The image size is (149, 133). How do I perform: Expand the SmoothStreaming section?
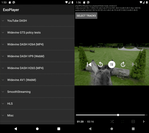(x=37, y=92)
